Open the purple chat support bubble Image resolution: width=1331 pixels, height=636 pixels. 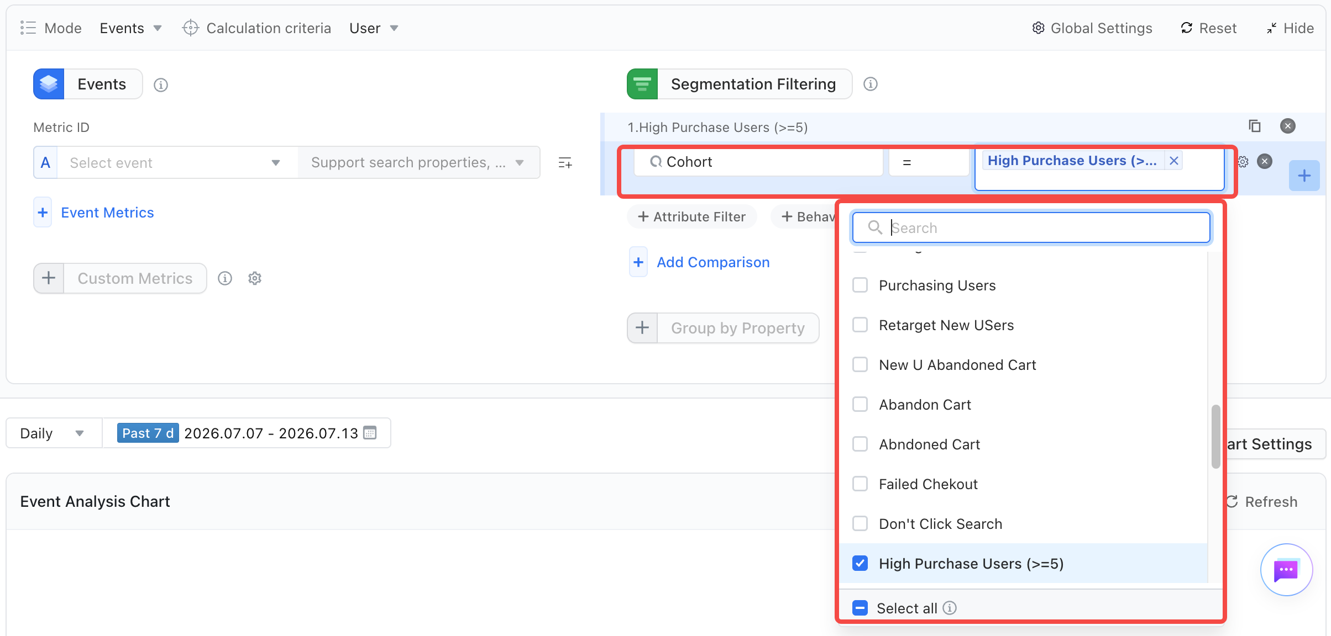[1286, 570]
